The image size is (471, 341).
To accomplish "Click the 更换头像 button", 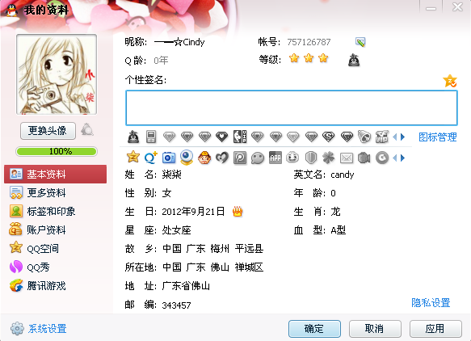I will click(x=48, y=131).
